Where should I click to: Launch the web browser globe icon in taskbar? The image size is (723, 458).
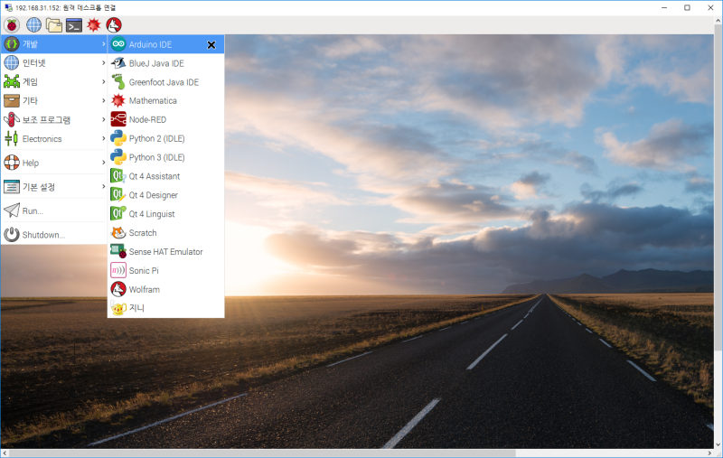pyautogui.click(x=33, y=25)
